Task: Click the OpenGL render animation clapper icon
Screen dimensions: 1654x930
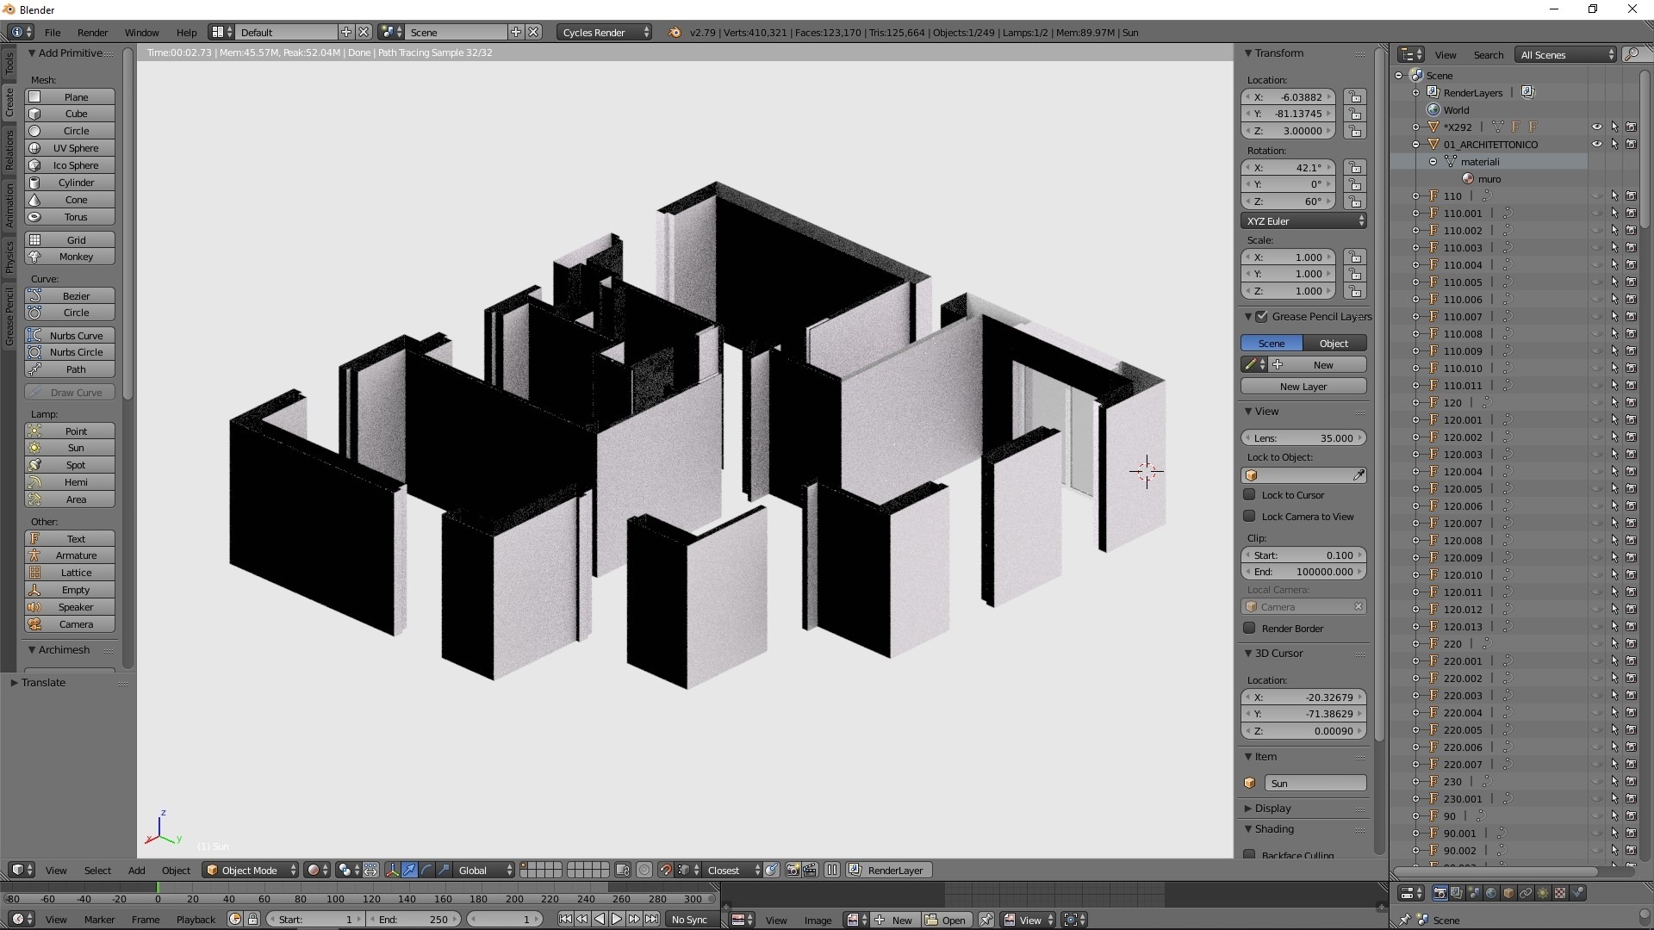Action: [810, 871]
